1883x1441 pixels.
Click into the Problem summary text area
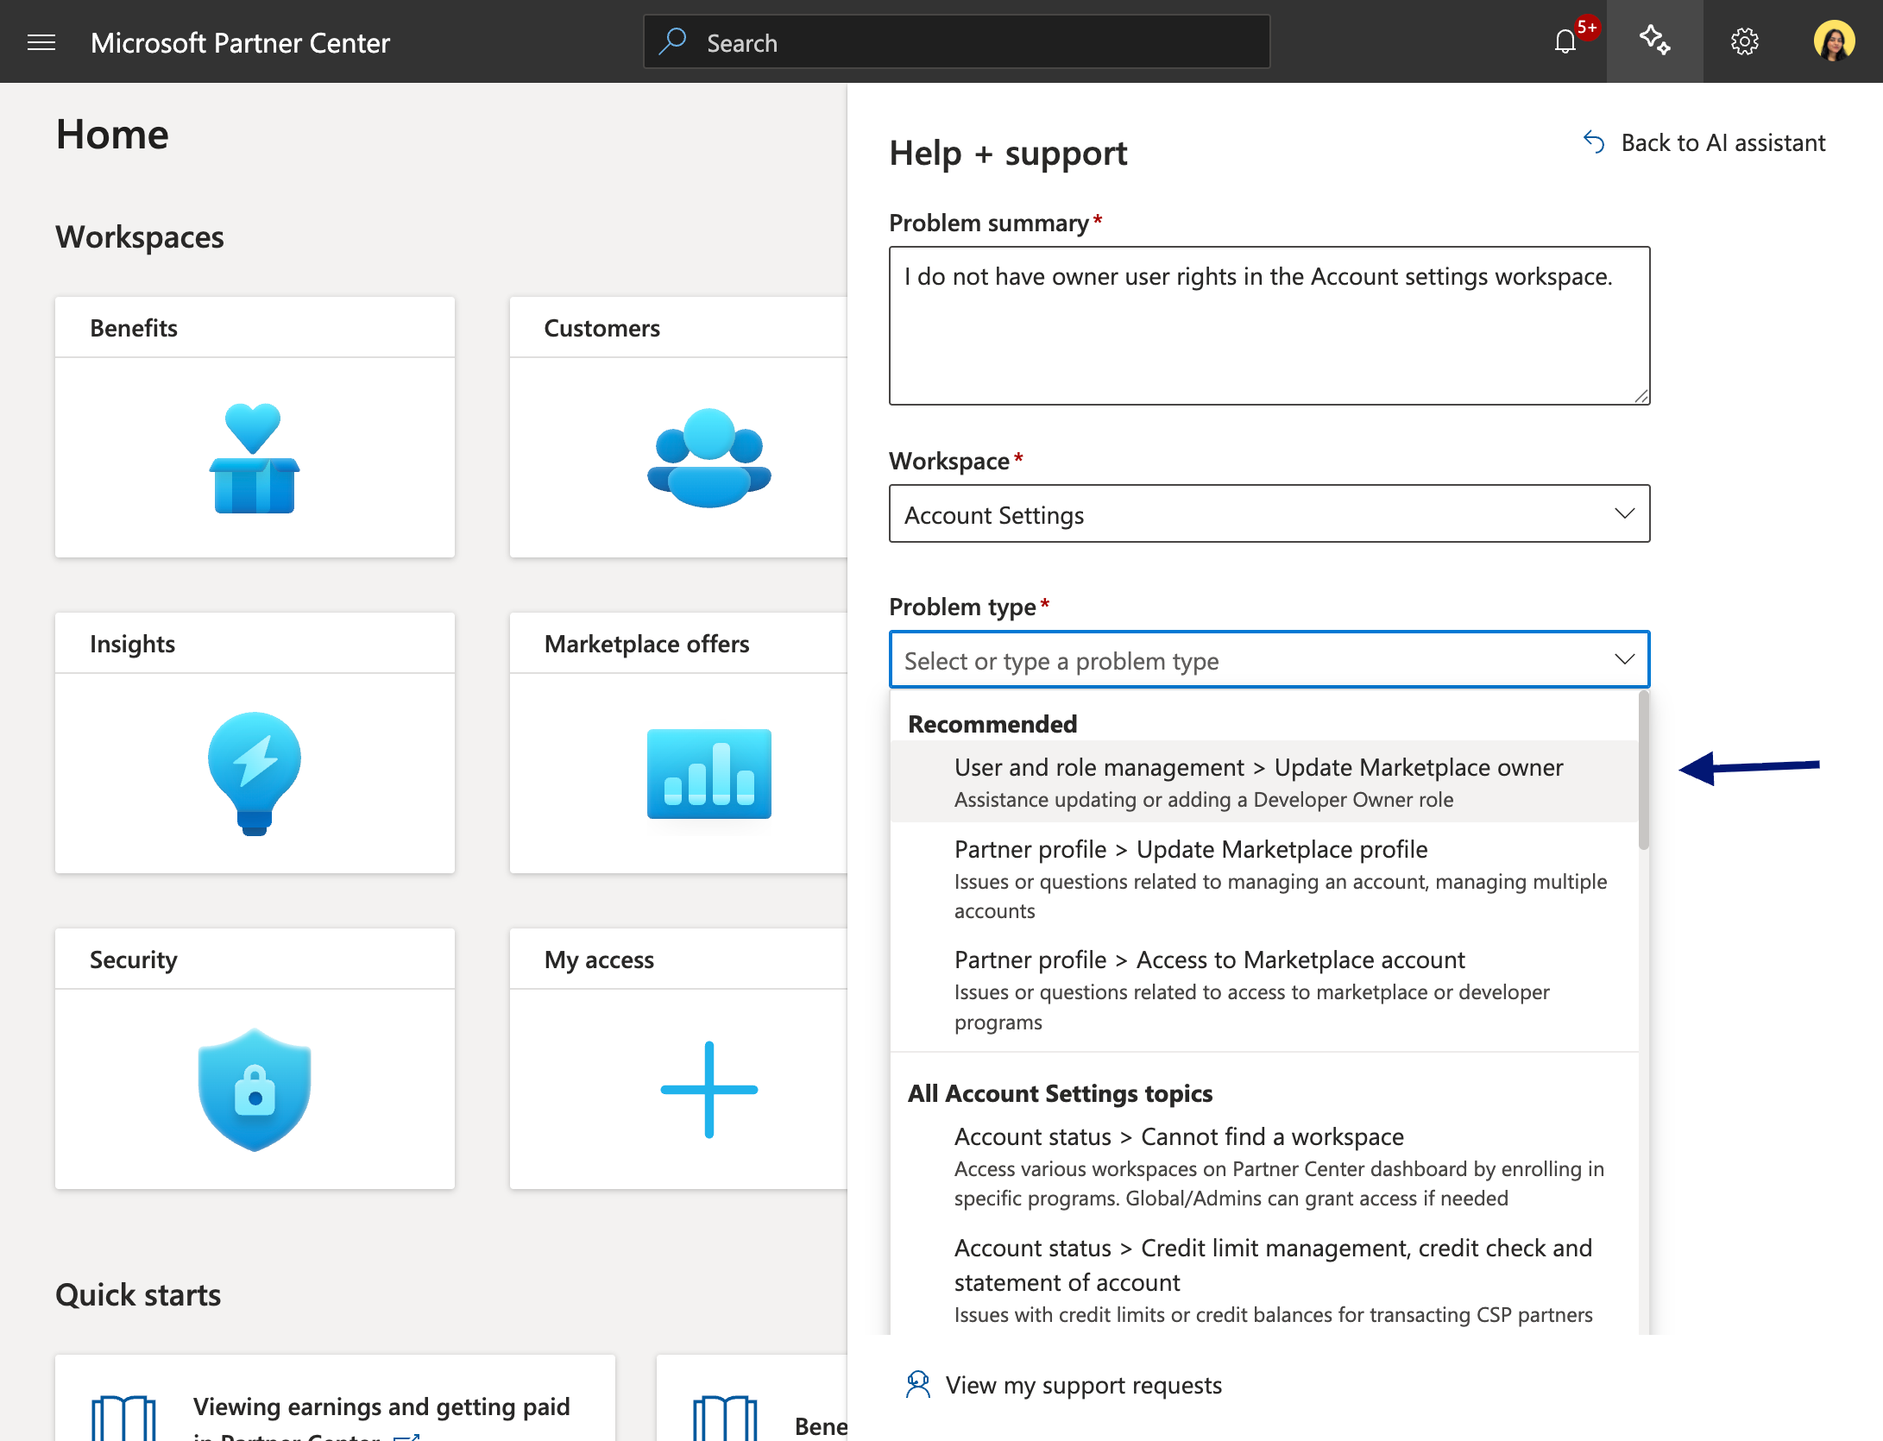coord(1269,325)
